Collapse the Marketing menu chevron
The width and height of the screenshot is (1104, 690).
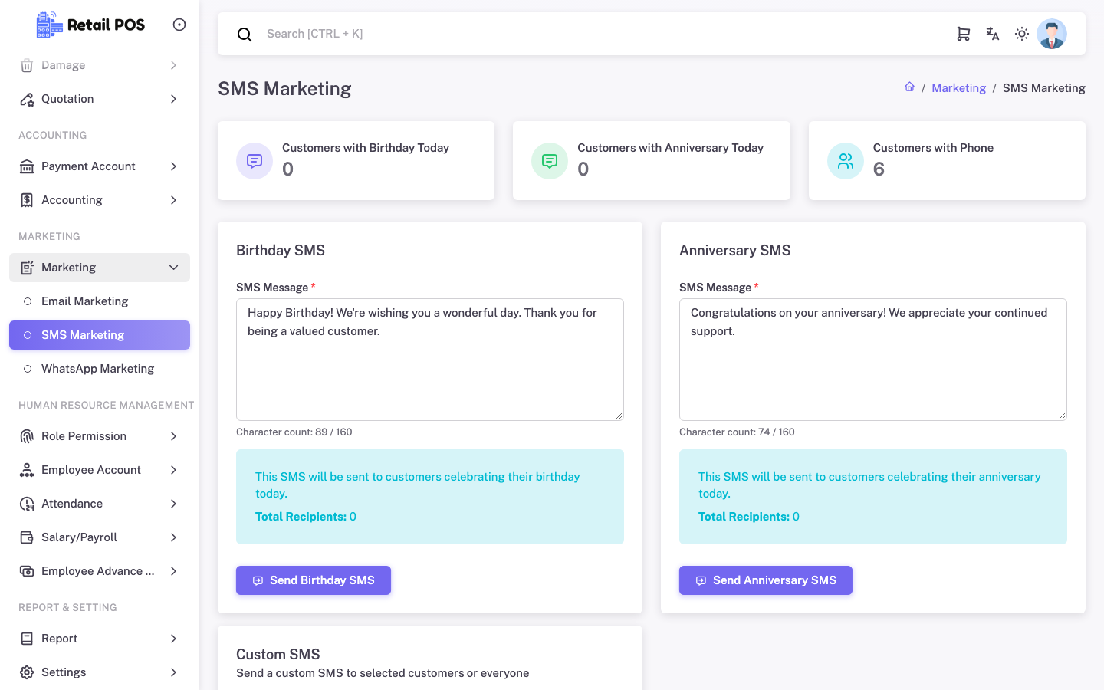tap(173, 268)
